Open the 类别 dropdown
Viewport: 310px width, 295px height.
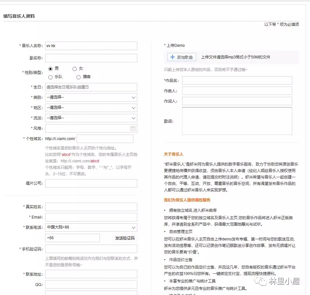tap(91, 97)
